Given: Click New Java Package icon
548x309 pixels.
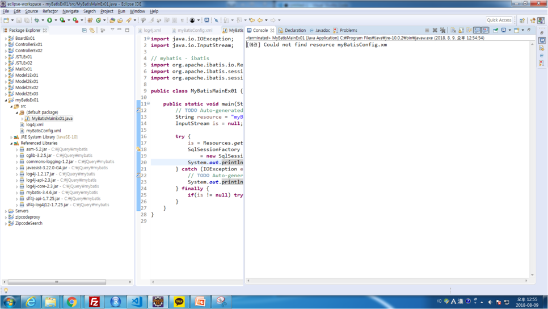Looking at the screenshot, I should [90, 20].
